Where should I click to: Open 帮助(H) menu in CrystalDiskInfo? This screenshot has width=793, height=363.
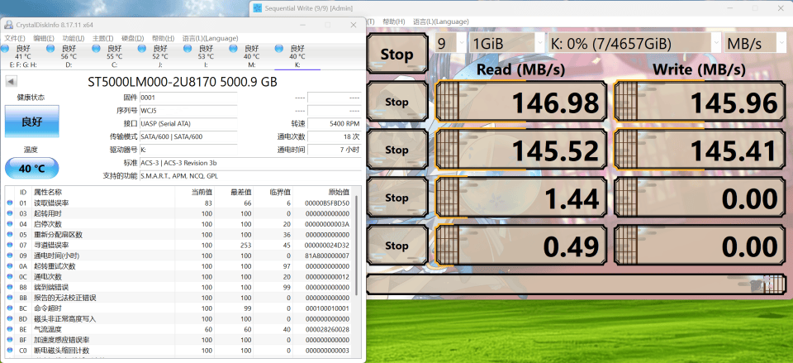163,39
